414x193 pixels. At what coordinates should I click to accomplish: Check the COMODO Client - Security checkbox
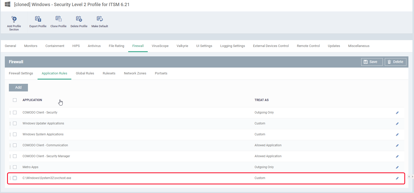tap(15, 112)
